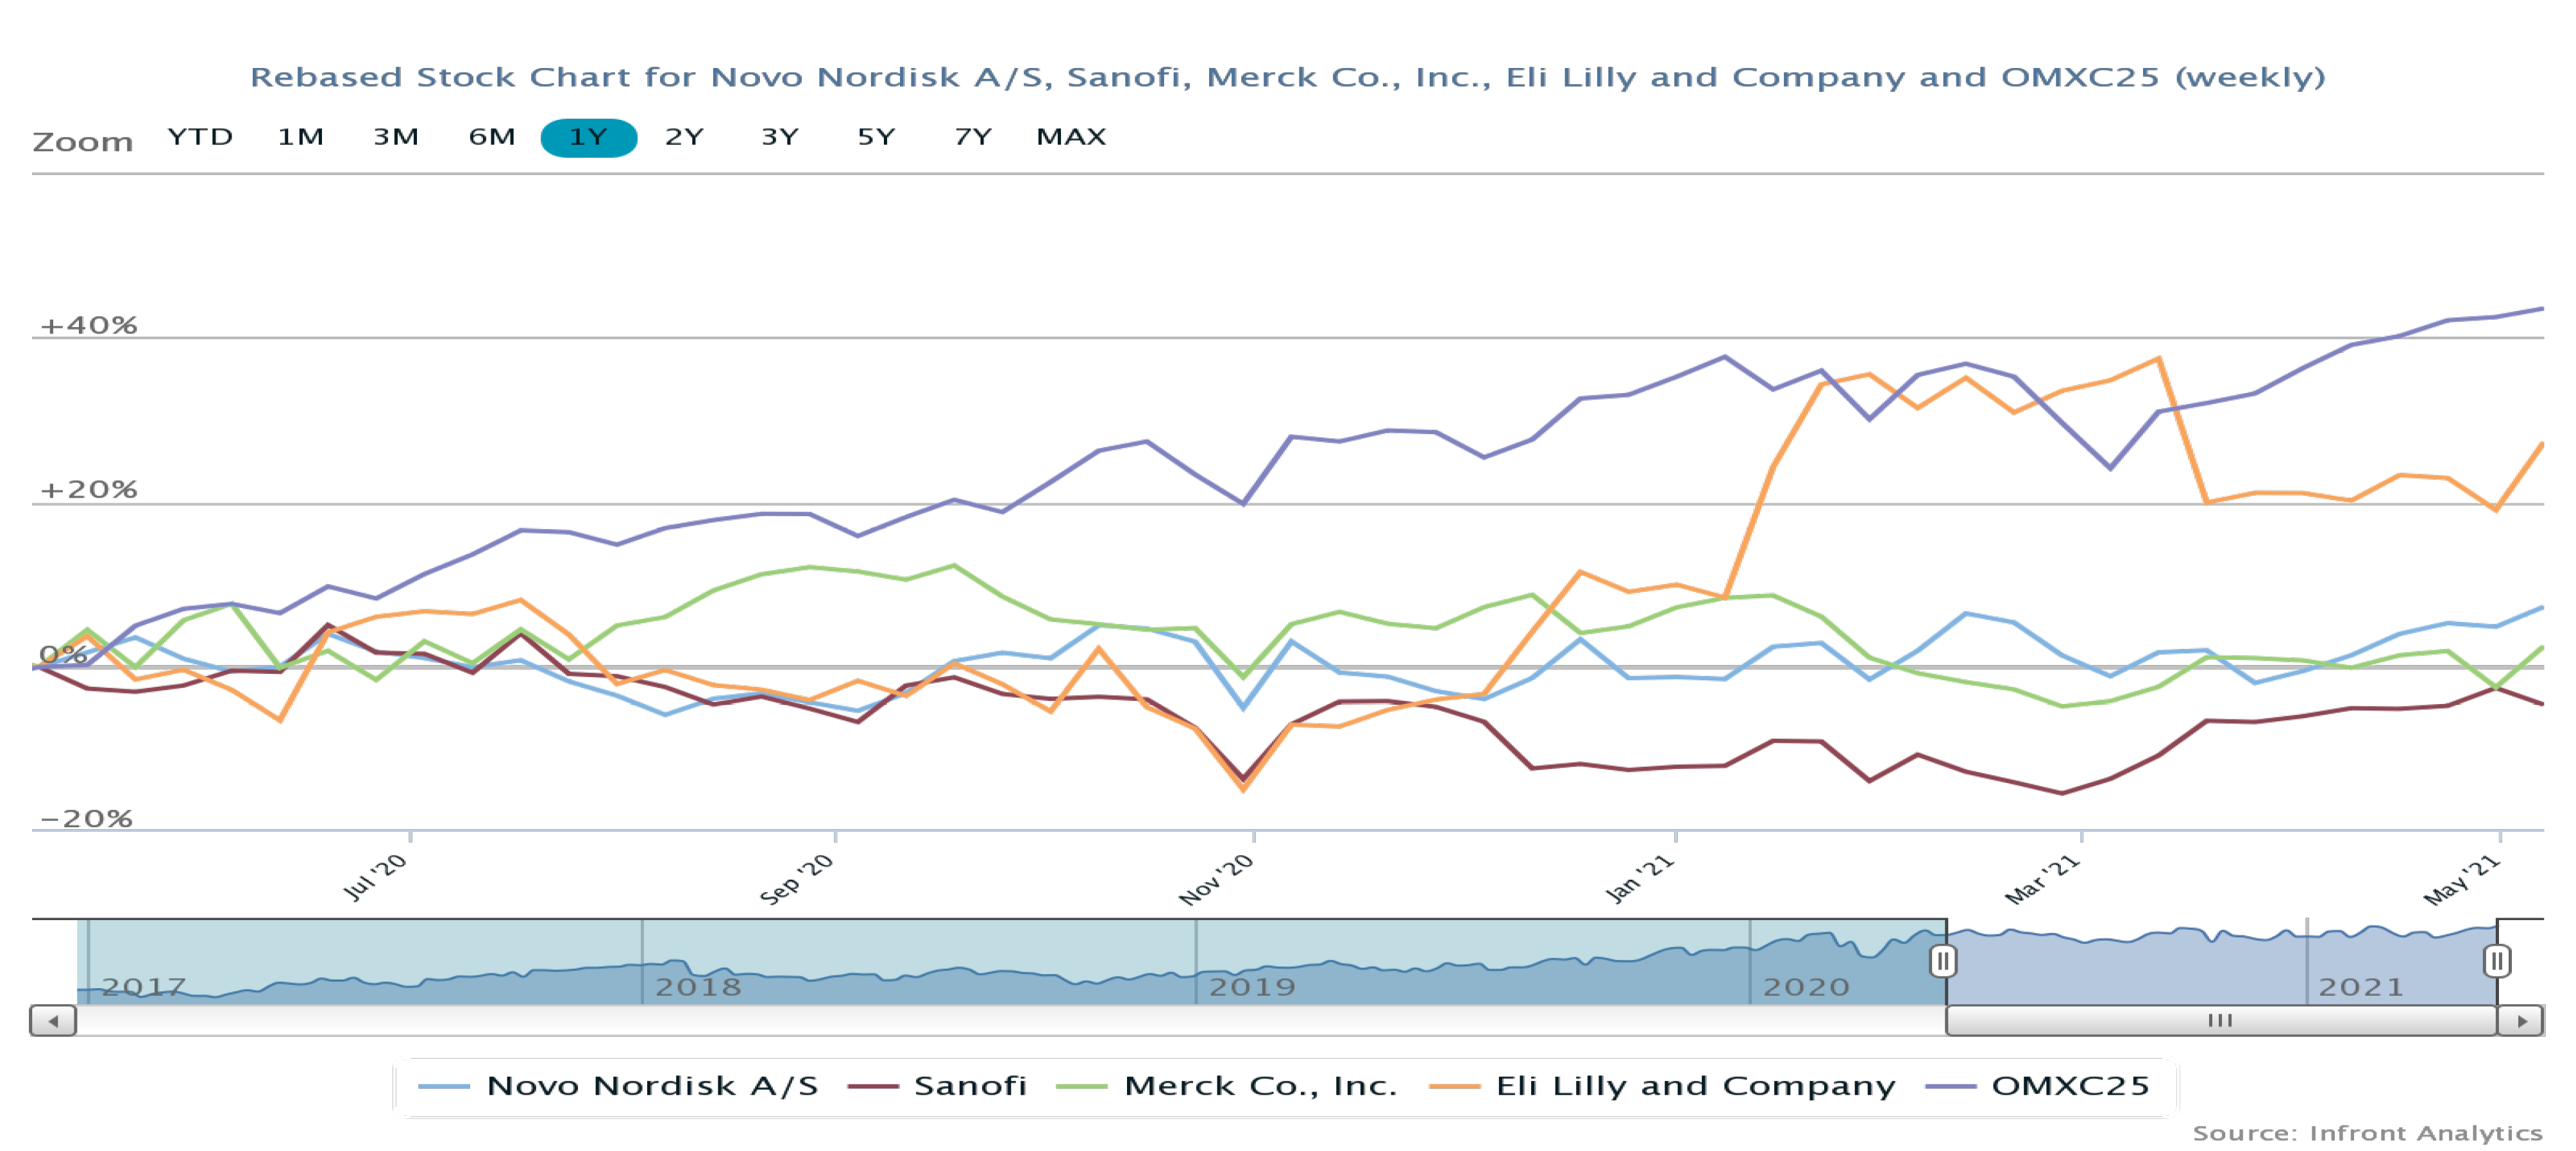Grab the left range handle of navigator
This screenshot has width=2576, height=1151.
[1943, 961]
